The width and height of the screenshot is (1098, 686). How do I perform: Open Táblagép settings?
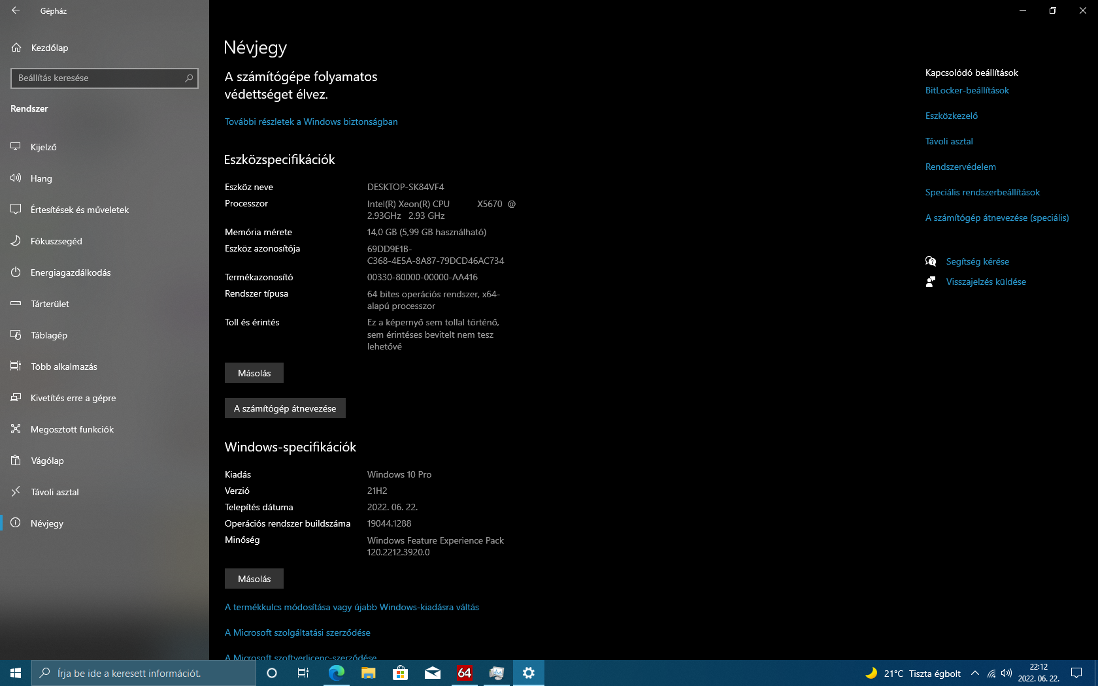click(x=105, y=335)
